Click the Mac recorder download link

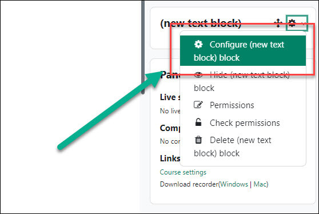coord(260,184)
